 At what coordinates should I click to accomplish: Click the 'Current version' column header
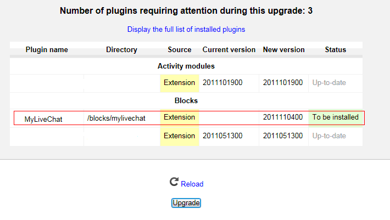pyautogui.click(x=229, y=49)
